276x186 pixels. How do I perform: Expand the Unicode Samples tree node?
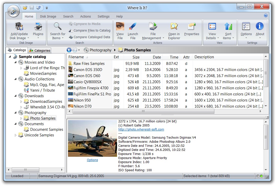[x=16, y=135]
